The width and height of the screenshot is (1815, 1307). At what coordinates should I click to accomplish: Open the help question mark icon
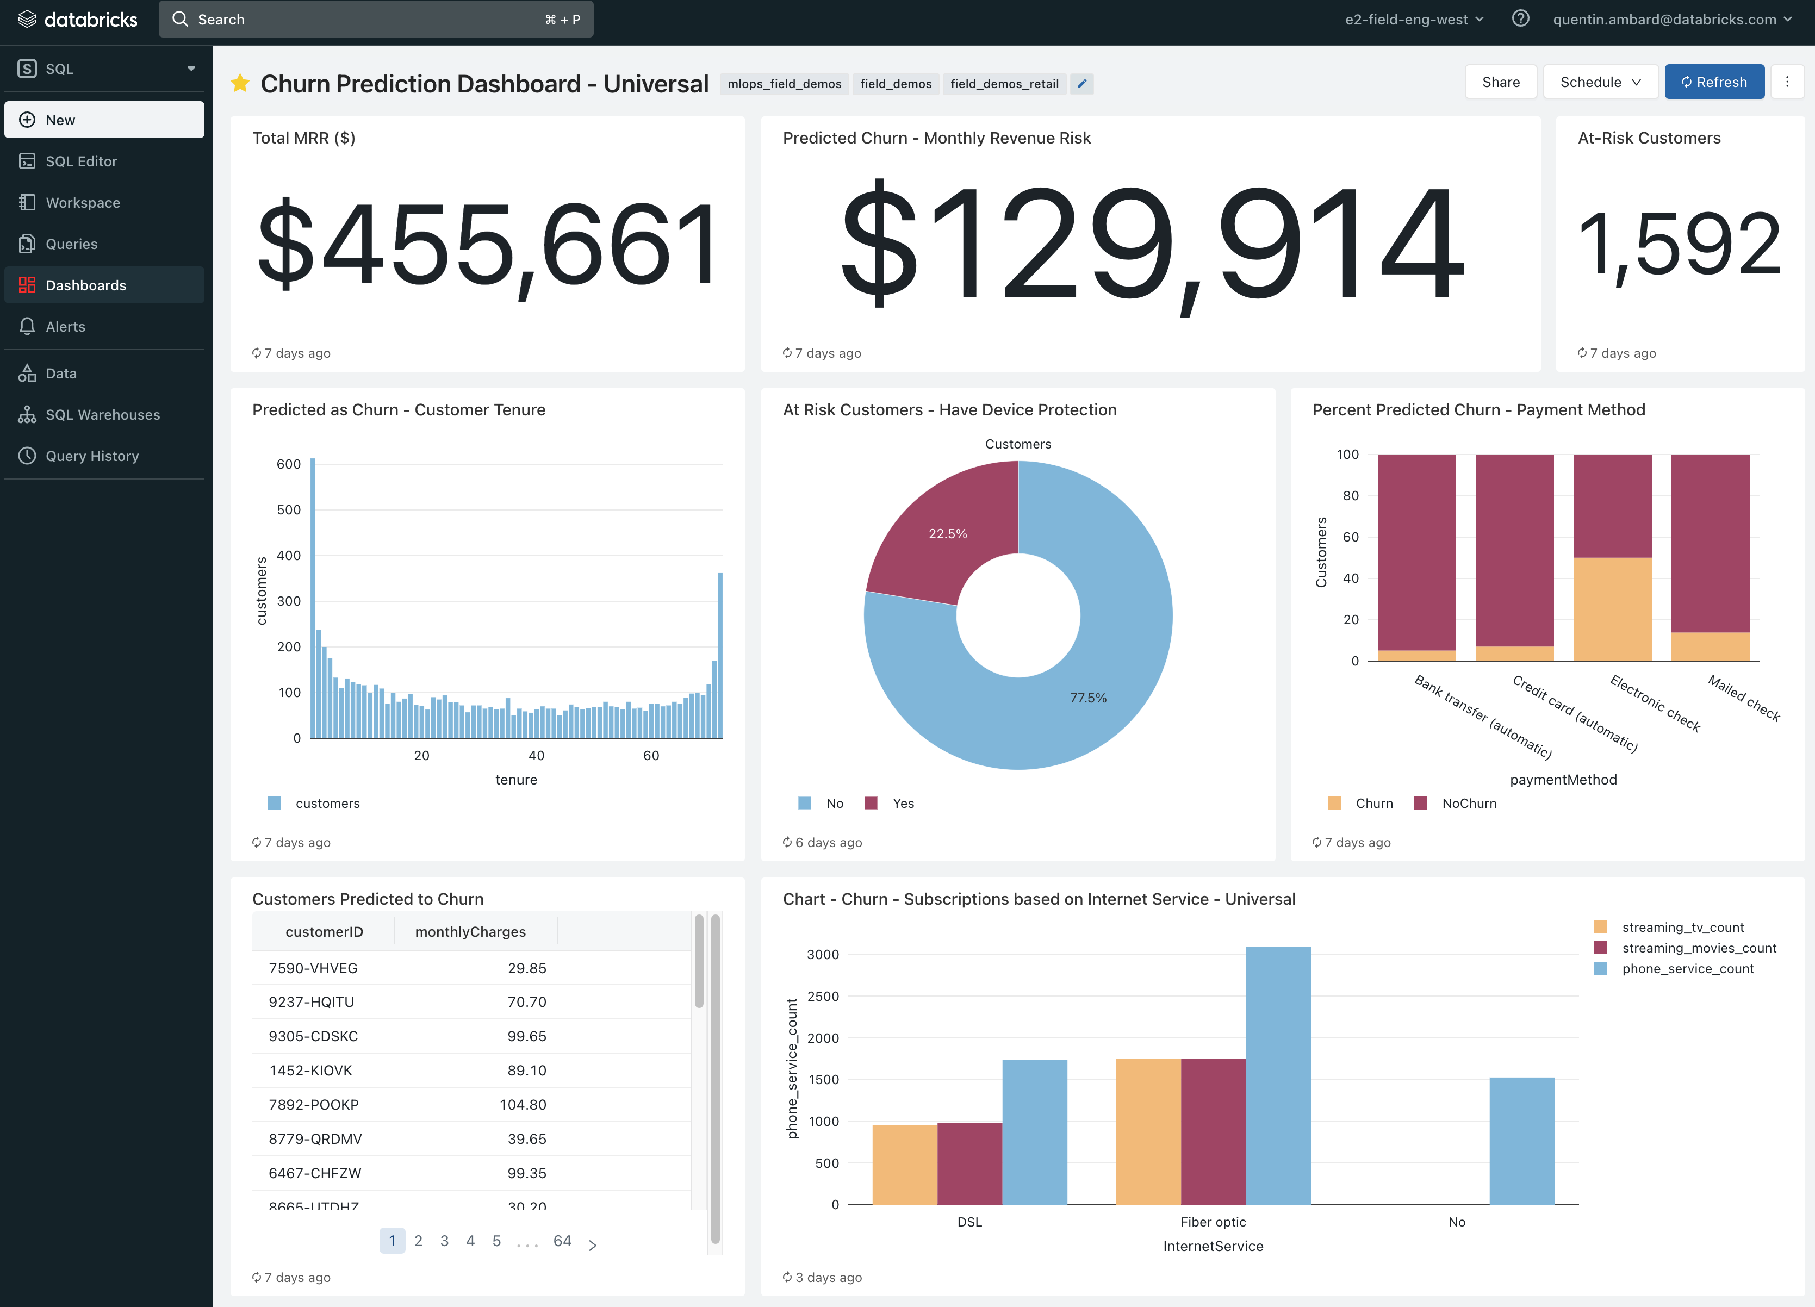[1520, 18]
